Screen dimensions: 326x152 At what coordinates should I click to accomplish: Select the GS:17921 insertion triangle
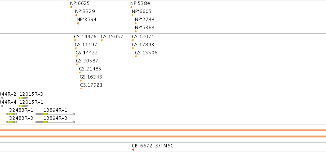coord(81,88)
